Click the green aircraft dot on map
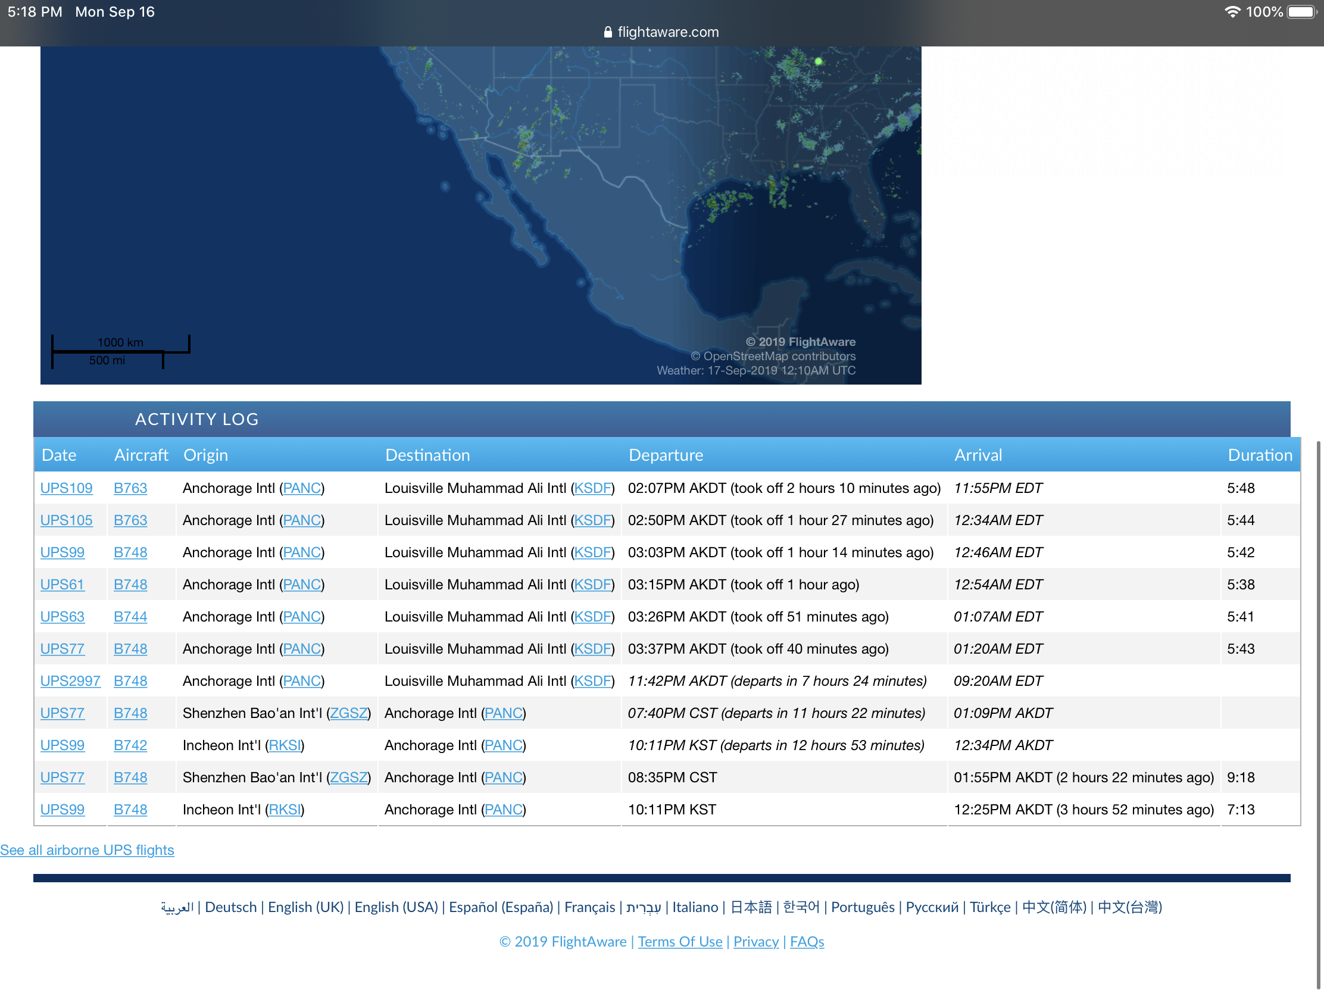The height and width of the screenshot is (993, 1324). click(x=818, y=61)
